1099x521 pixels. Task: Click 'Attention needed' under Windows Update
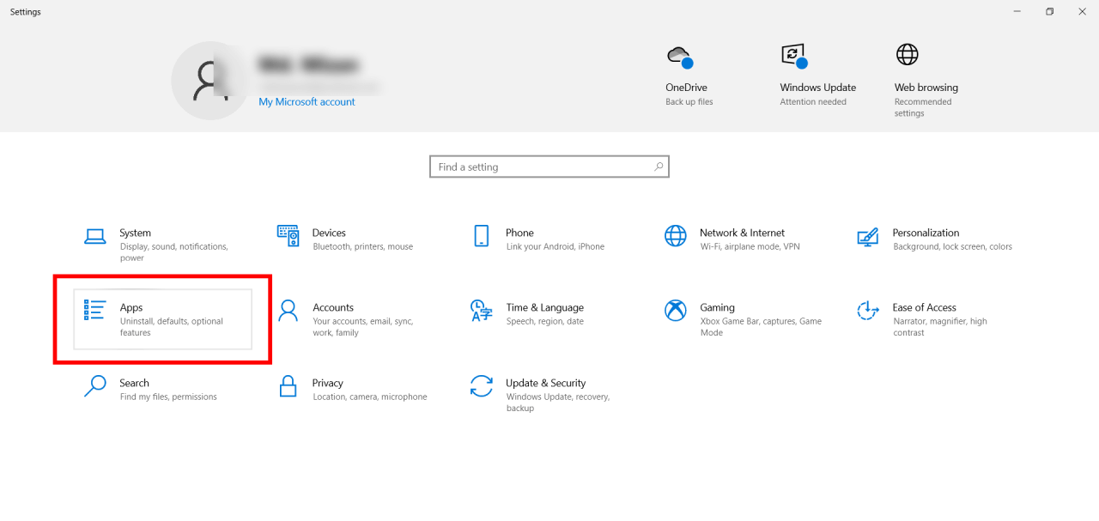pyautogui.click(x=812, y=101)
